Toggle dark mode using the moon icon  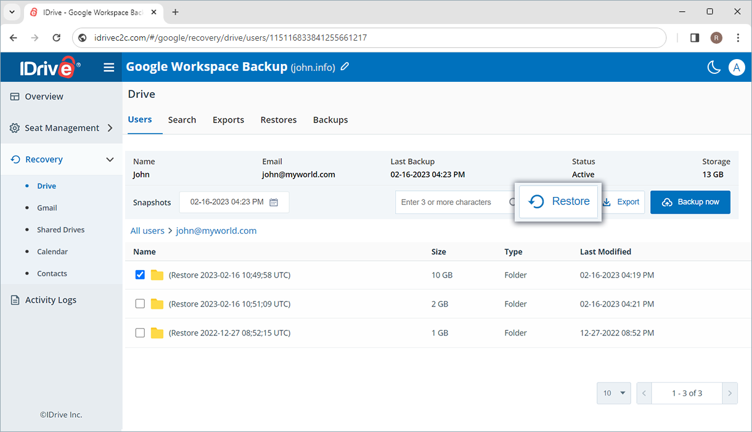point(713,67)
